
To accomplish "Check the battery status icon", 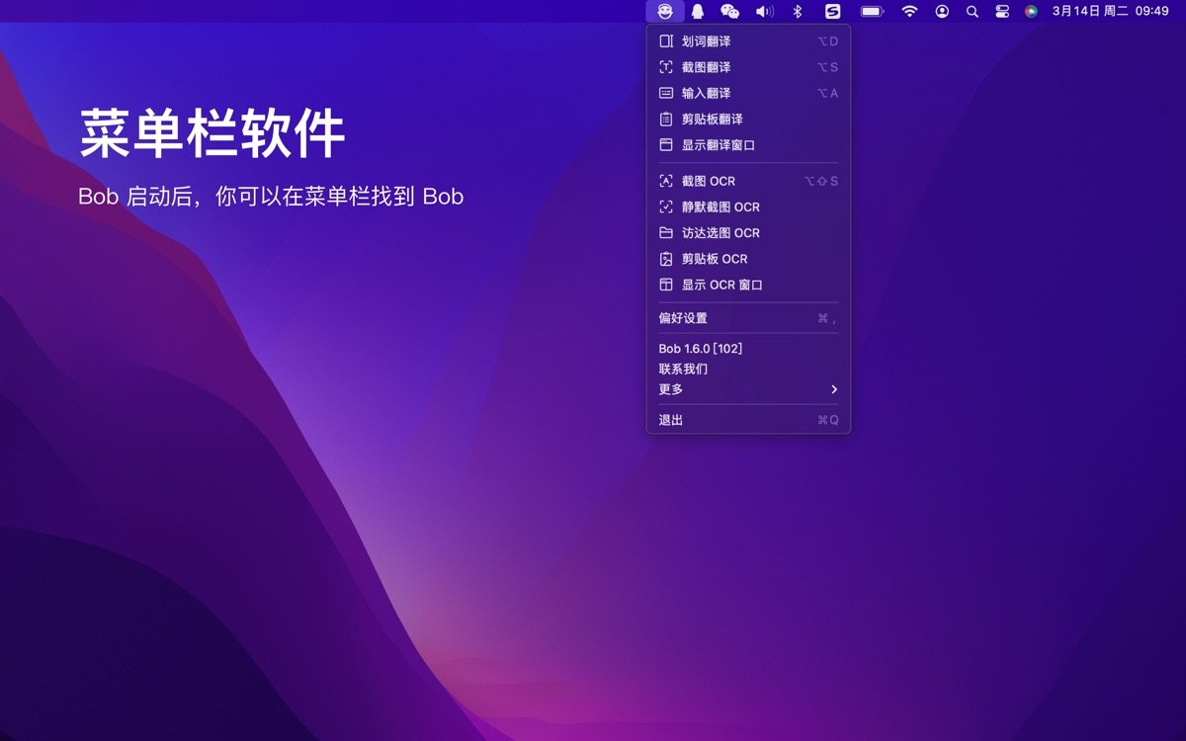I will click(x=870, y=11).
